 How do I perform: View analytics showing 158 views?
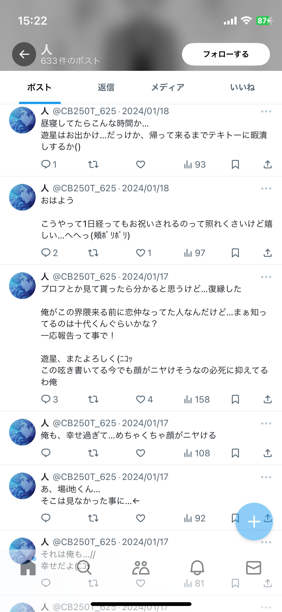197,399
